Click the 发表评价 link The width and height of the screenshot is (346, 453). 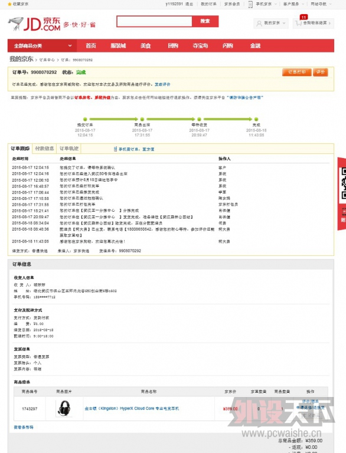click(x=162, y=84)
